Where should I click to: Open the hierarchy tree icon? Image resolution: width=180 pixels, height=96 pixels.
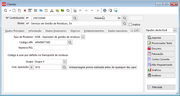pyautogui.click(x=52, y=11)
